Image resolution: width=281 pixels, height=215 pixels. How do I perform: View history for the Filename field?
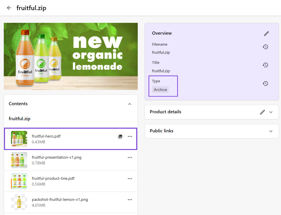point(265,47)
